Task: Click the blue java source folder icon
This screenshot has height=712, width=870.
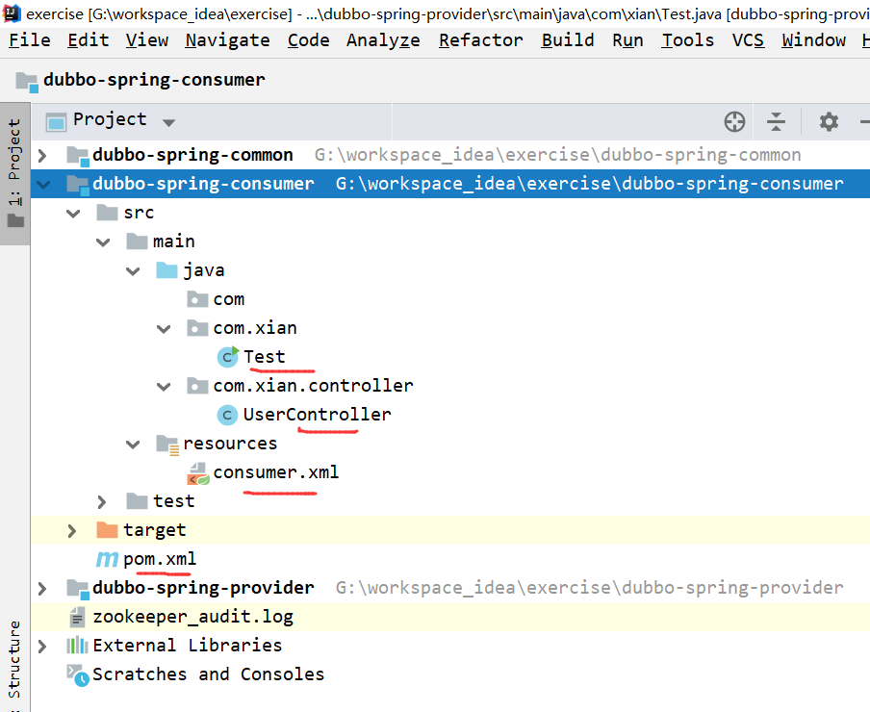Action: tap(167, 270)
